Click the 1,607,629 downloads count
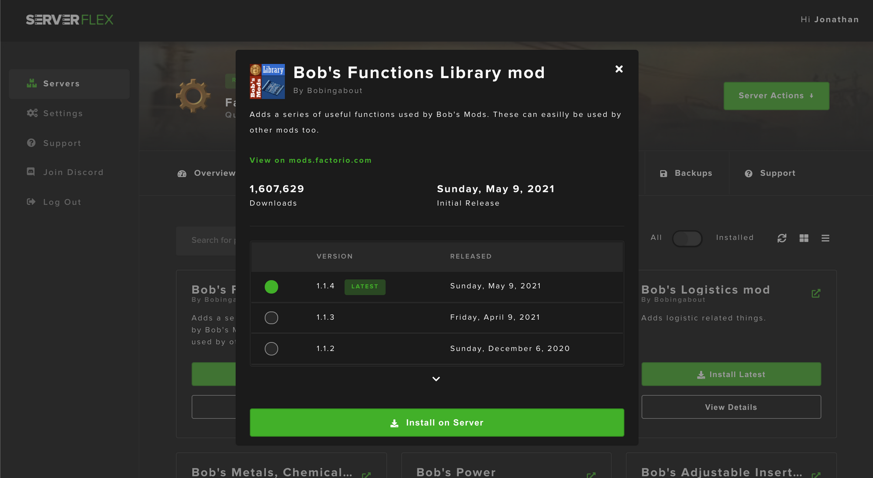873x478 pixels. [x=277, y=189]
